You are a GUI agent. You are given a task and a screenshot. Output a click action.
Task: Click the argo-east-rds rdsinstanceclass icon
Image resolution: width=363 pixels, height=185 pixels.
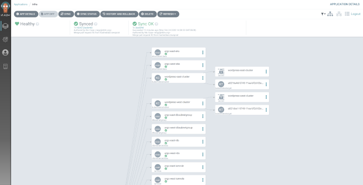click(158, 142)
